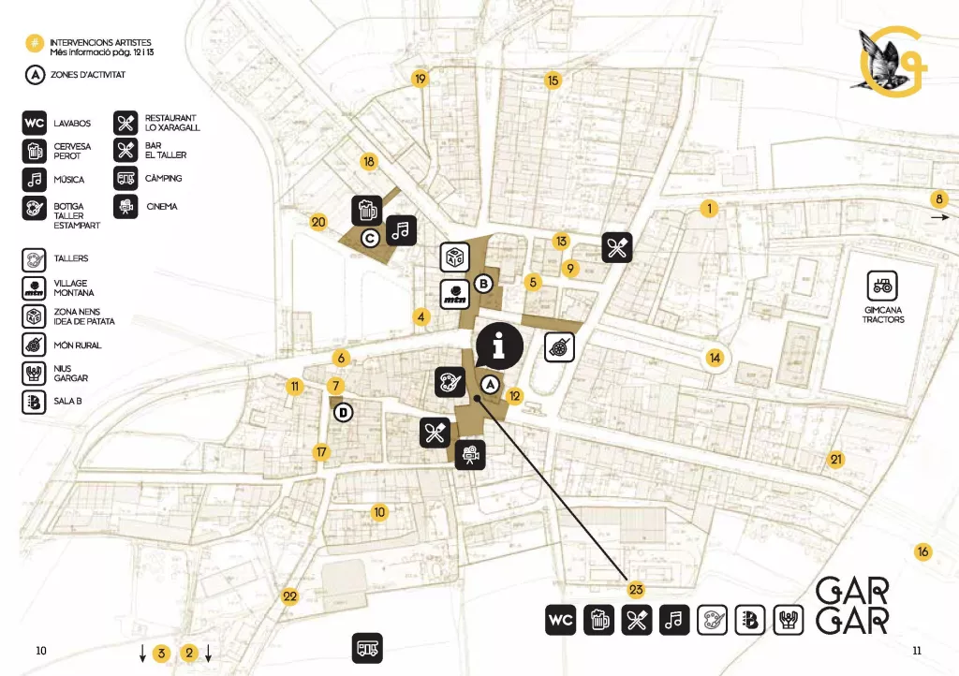Click the Zona Nens dice icon in legend
The image size is (959, 676).
tap(34, 316)
